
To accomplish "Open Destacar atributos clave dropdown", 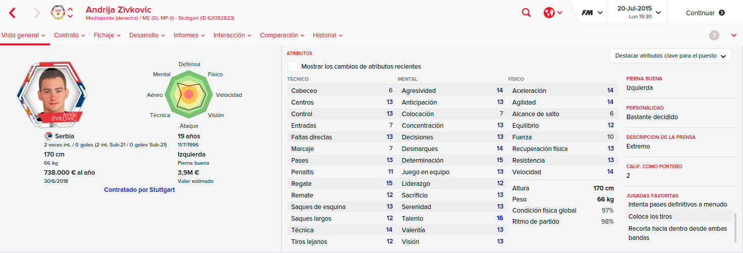I will pos(670,56).
